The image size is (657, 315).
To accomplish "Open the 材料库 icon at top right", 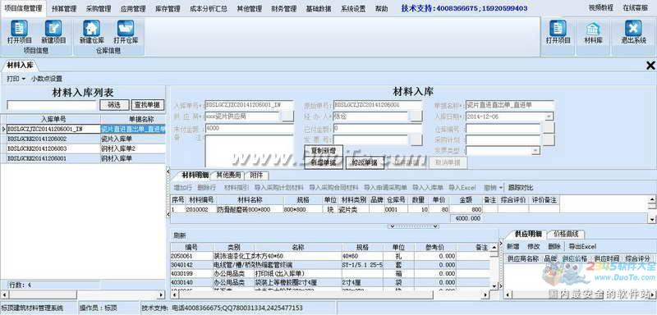I will (x=593, y=32).
